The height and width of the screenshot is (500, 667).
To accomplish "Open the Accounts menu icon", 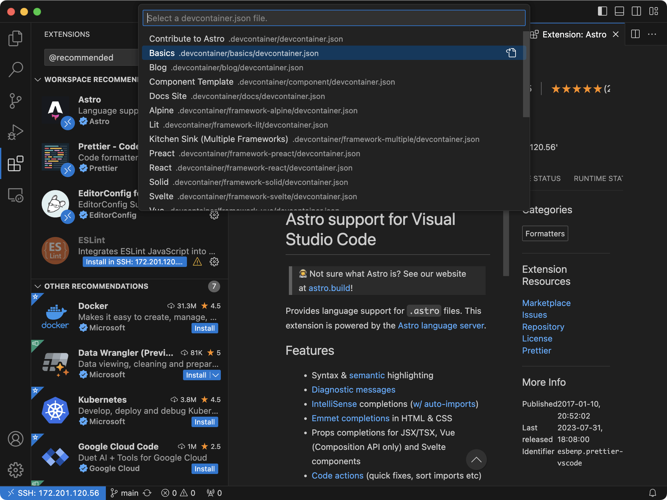I will 15,439.
